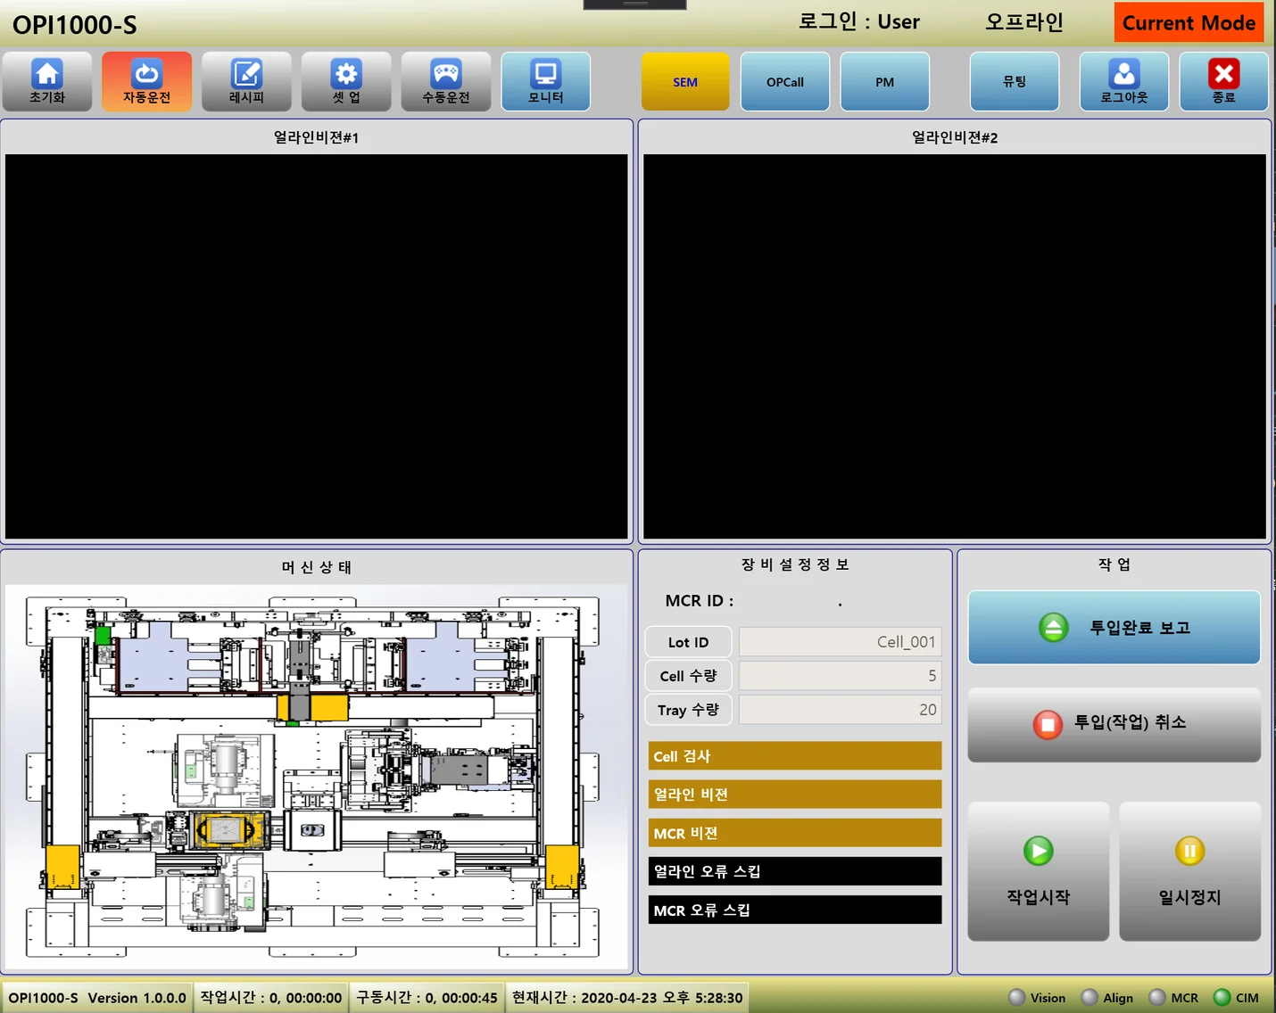Click the OPI1000-S application title
Viewport: 1276px width, 1013px height.
pyautogui.click(x=75, y=25)
